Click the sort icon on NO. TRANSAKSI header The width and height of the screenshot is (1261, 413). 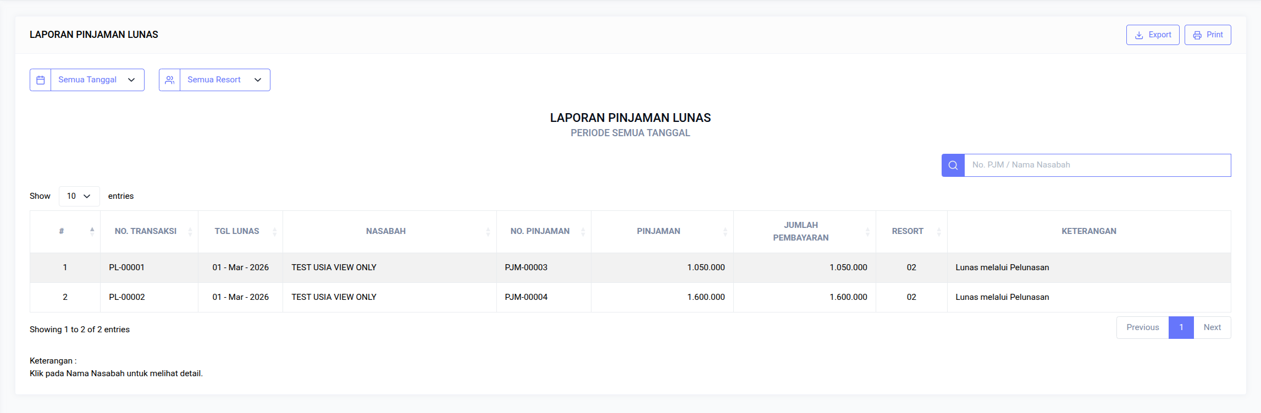click(x=191, y=231)
